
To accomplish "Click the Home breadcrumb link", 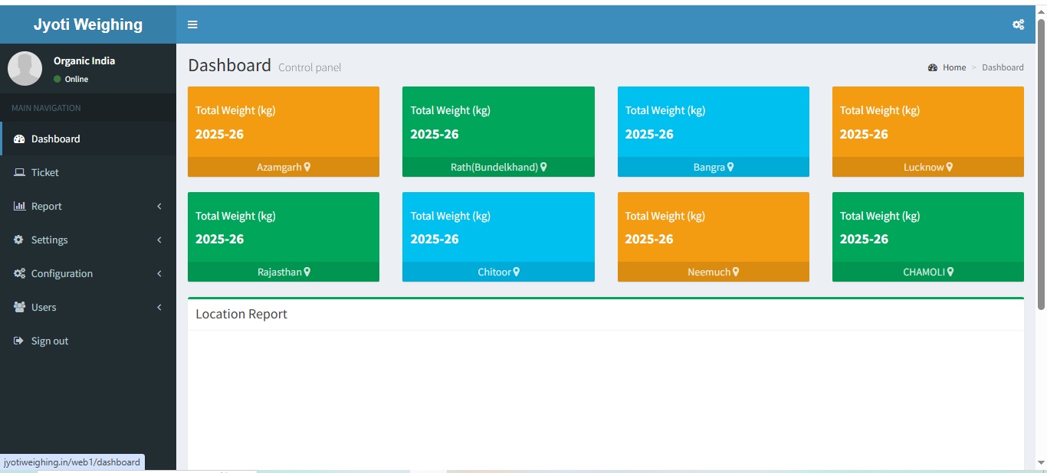I will coord(953,67).
